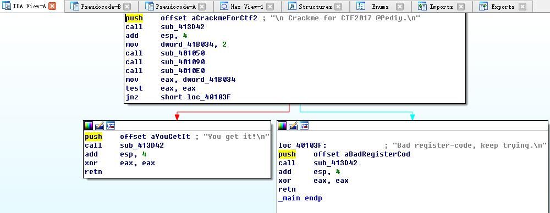The height and width of the screenshot is (213, 550).
Task: Switch to the Hex View-1 tab
Action: point(248,6)
